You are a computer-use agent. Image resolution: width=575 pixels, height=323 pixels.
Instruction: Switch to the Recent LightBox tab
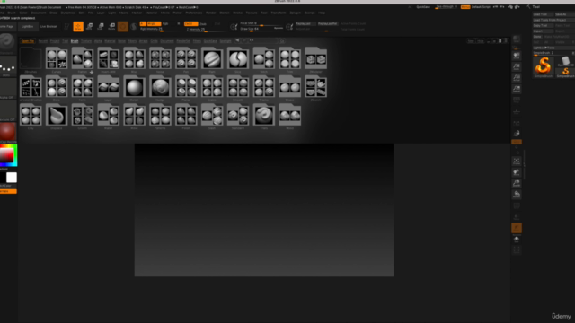click(43, 41)
